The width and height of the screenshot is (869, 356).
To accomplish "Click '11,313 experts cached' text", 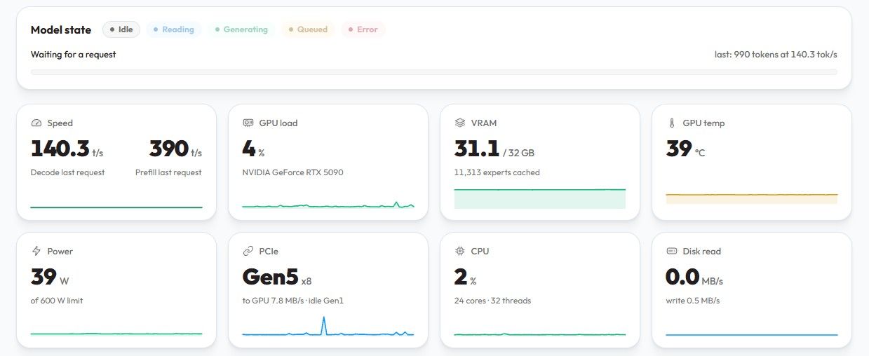I will [x=497, y=172].
